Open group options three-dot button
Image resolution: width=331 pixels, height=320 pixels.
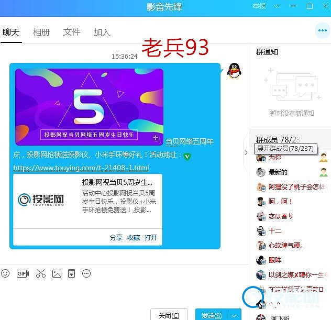point(322,30)
